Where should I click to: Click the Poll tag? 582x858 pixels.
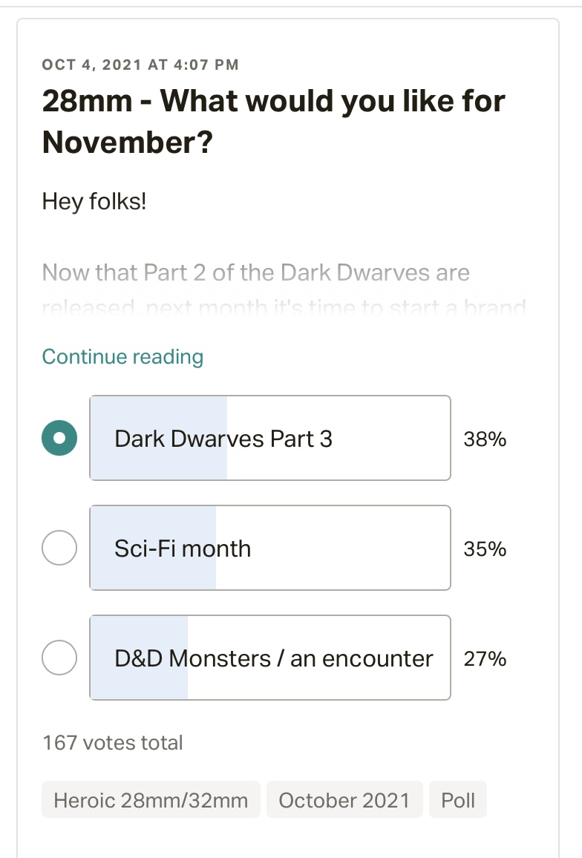click(x=458, y=800)
